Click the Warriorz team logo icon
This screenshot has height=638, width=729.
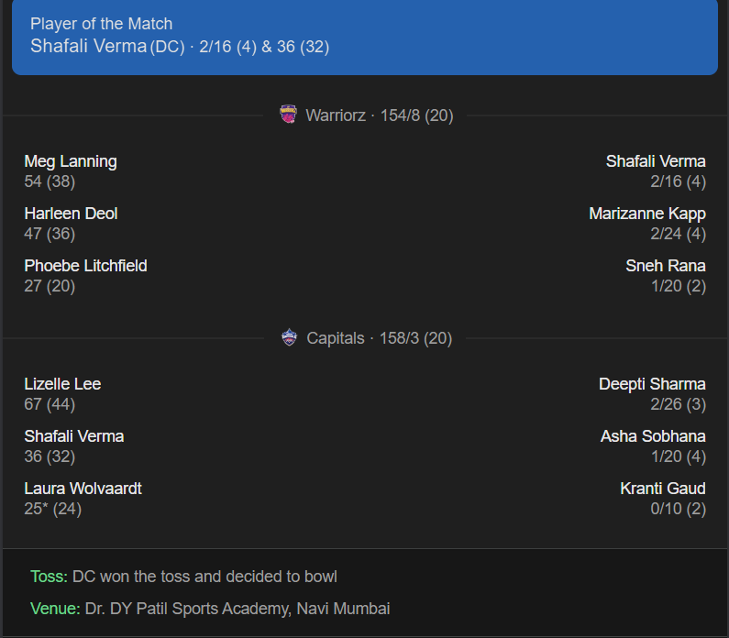click(x=289, y=115)
